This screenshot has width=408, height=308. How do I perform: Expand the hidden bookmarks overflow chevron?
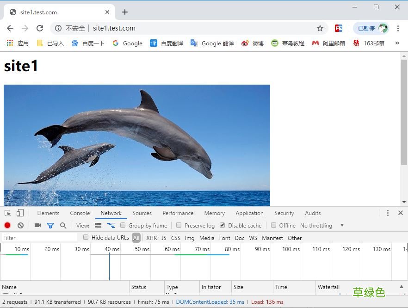397,43
